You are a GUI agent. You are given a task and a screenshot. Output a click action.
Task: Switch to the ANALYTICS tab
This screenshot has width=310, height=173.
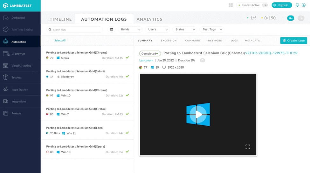point(149,19)
